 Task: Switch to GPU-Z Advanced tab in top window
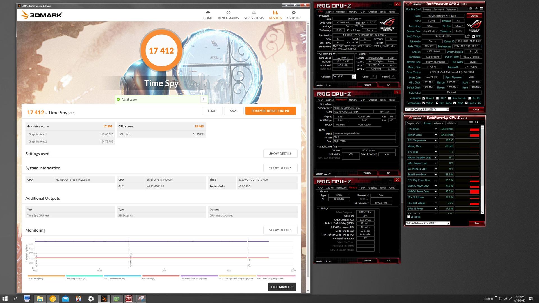(x=438, y=10)
